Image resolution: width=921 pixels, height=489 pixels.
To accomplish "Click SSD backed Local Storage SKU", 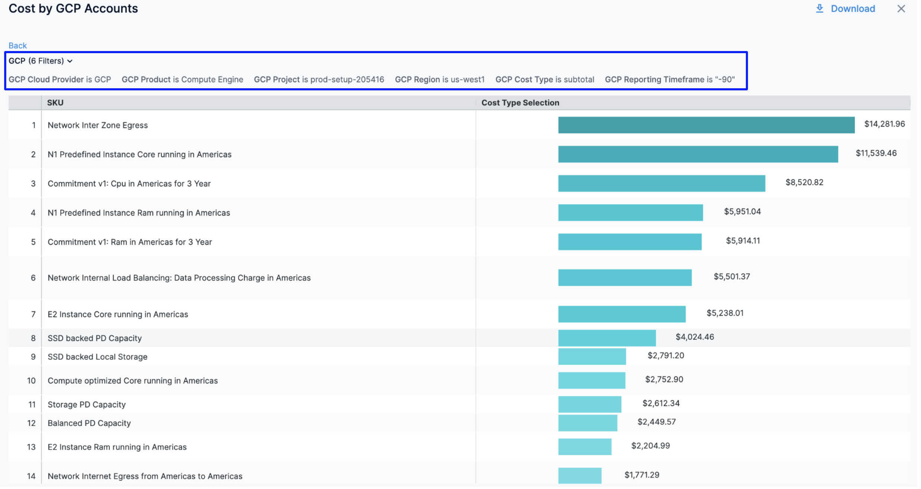I will point(97,357).
